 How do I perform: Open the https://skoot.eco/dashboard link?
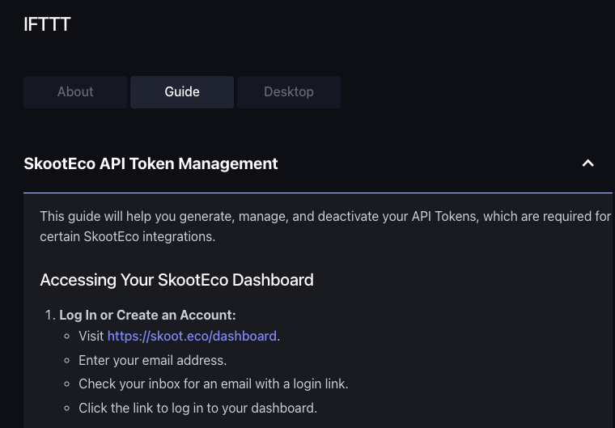click(192, 336)
